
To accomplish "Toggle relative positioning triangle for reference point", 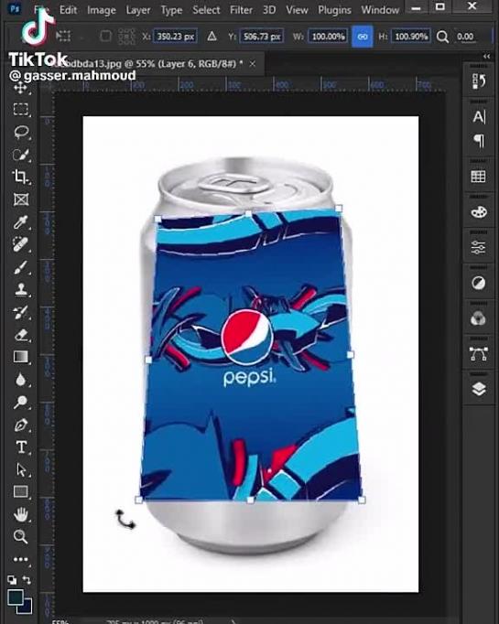I will click(x=212, y=37).
